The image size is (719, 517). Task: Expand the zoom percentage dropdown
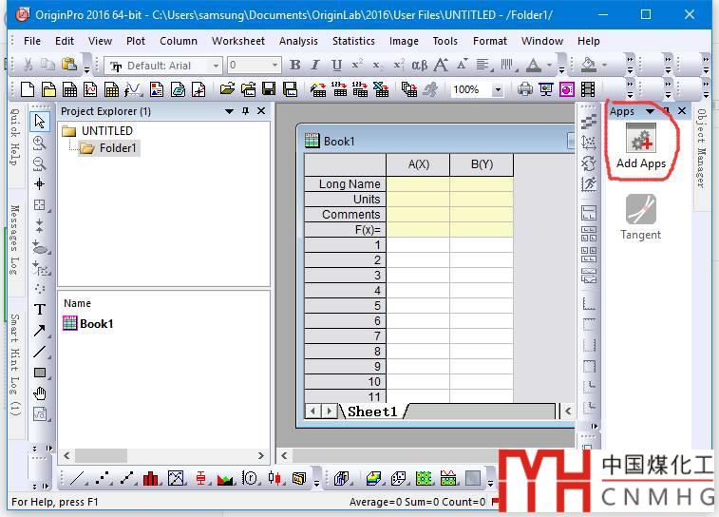click(497, 89)
